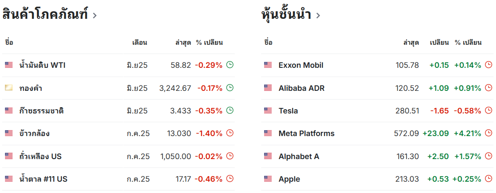The height and width of the screenshot is (193, 496).
Task: Click the เดือน column header in the commodities table
Action: point(140,43)
